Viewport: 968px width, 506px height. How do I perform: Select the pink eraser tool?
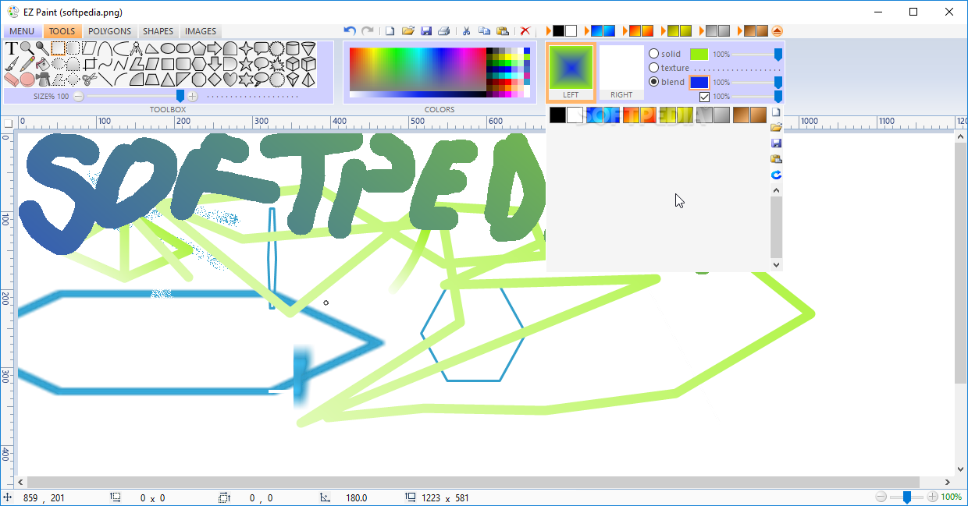coord(11,80)
